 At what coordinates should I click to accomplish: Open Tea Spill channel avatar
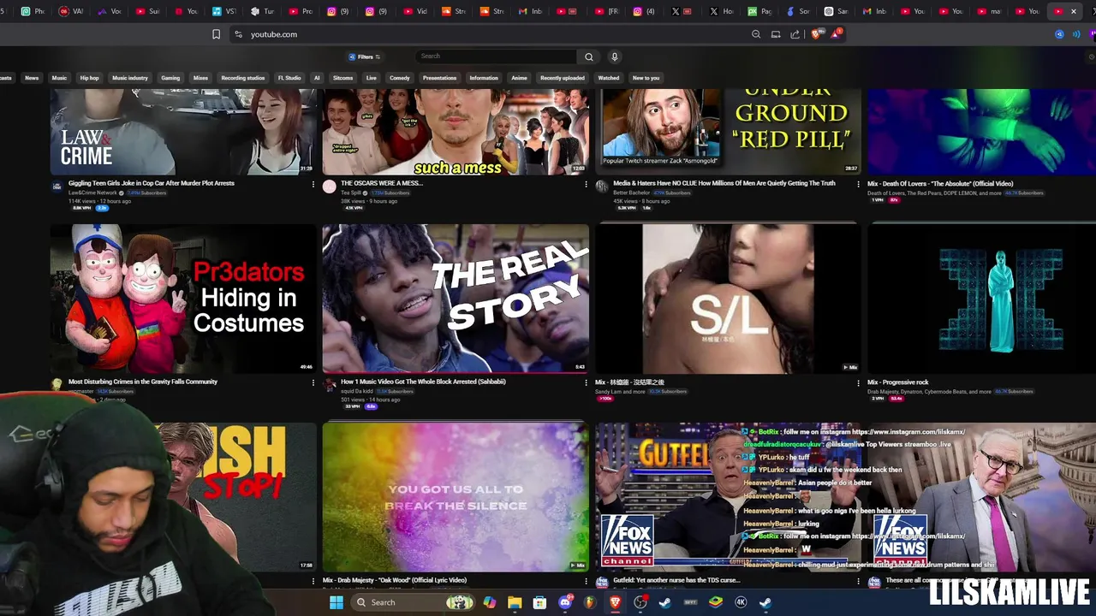pos(330,187)
